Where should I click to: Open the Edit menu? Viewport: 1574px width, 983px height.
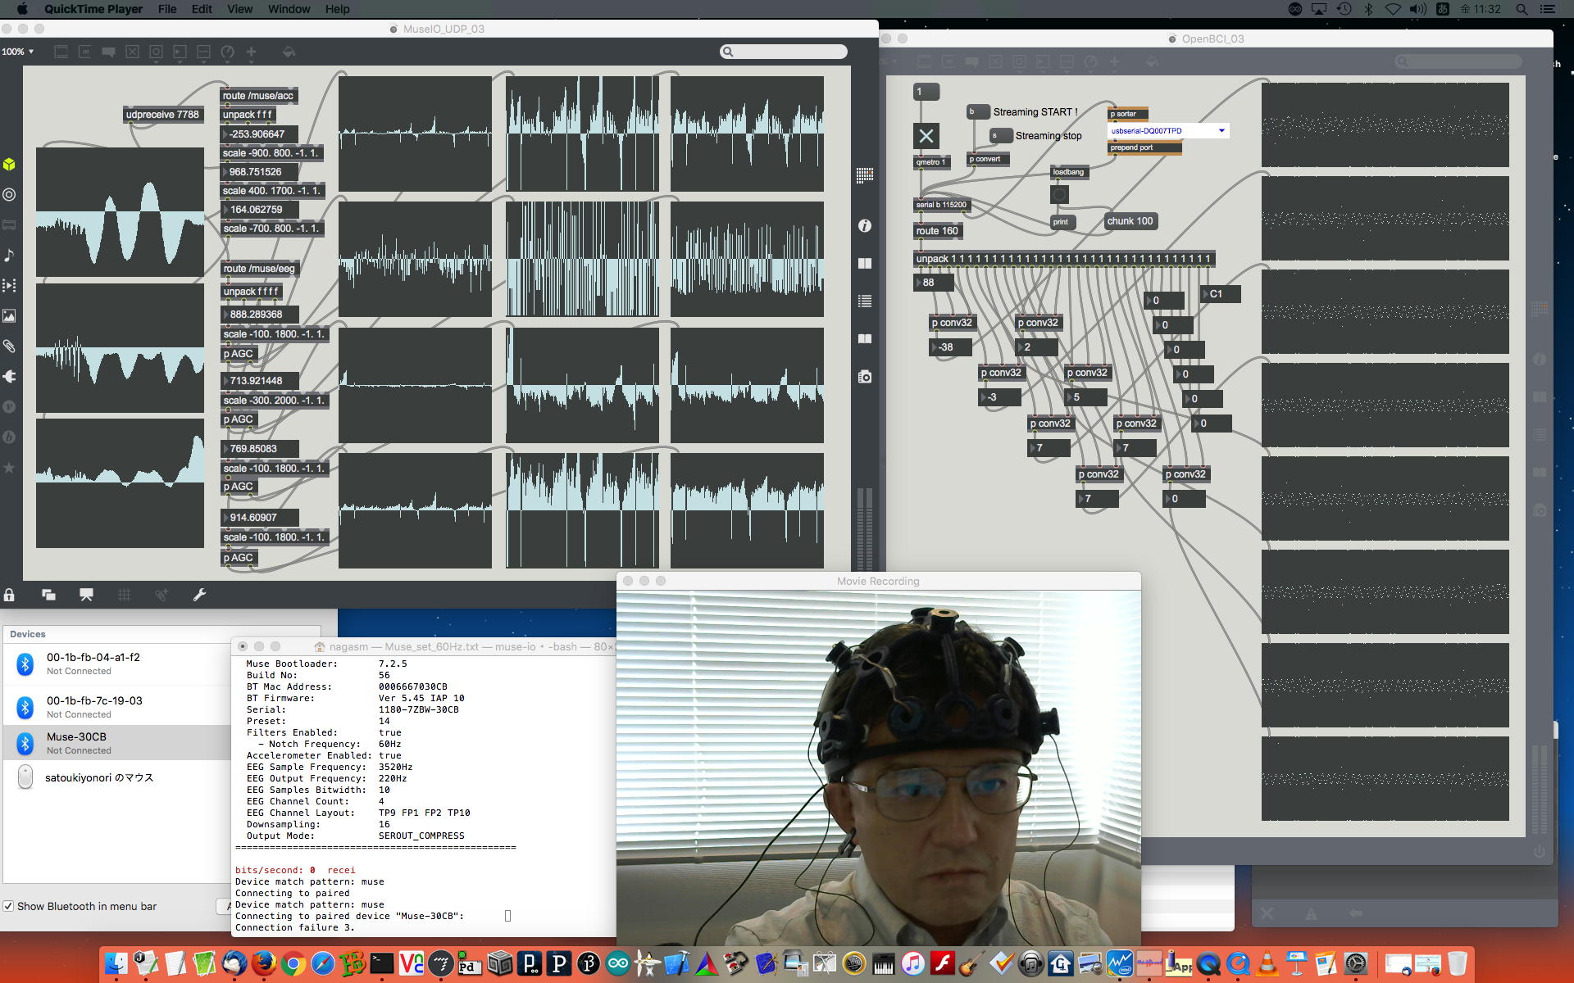click(x=202, y=9)
